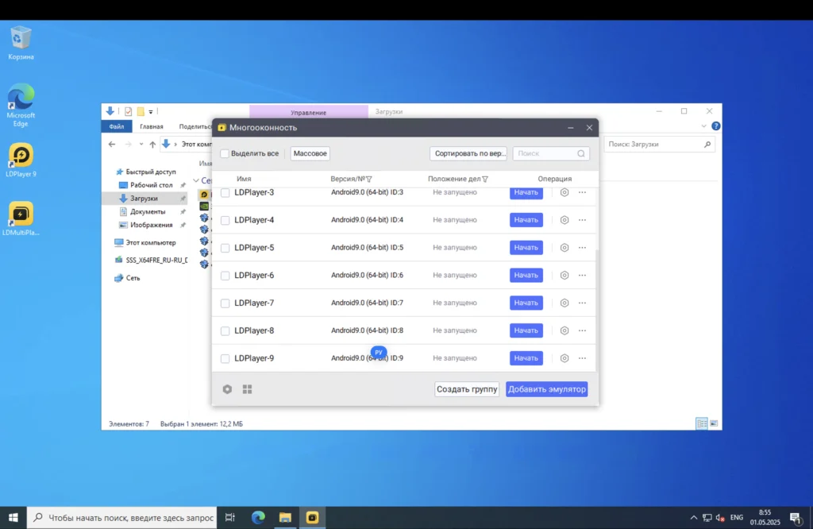Click the Создать группу button
The height and width of the screenshot is (529, 813).
point(467,389)
